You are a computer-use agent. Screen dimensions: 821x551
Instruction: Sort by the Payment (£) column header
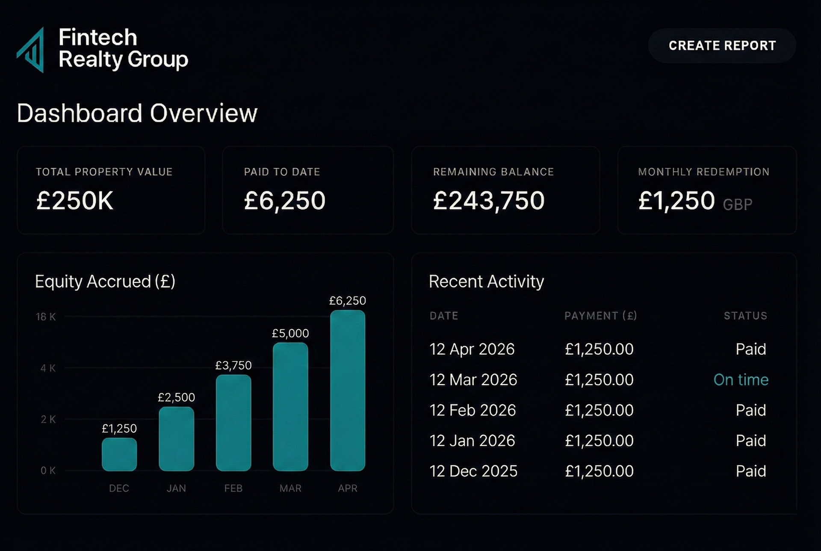(600, 316)
